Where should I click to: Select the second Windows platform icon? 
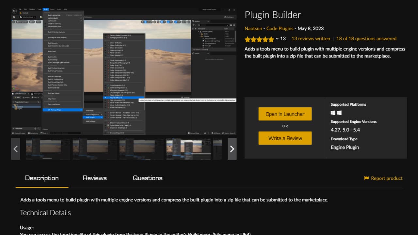point(339,113)
